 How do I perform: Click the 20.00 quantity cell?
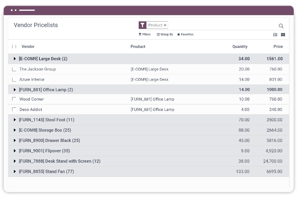click(x=244, y=69)
